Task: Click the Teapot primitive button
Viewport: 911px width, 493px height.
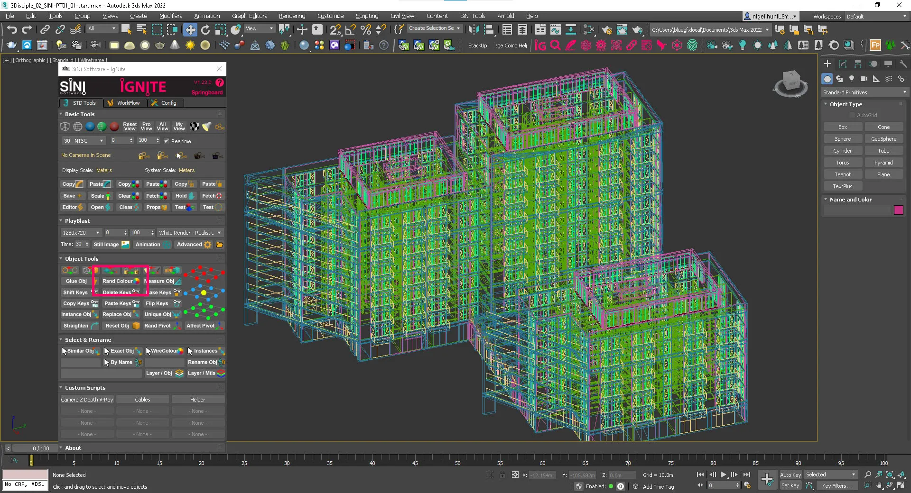Action: click(x=843, y=174)
